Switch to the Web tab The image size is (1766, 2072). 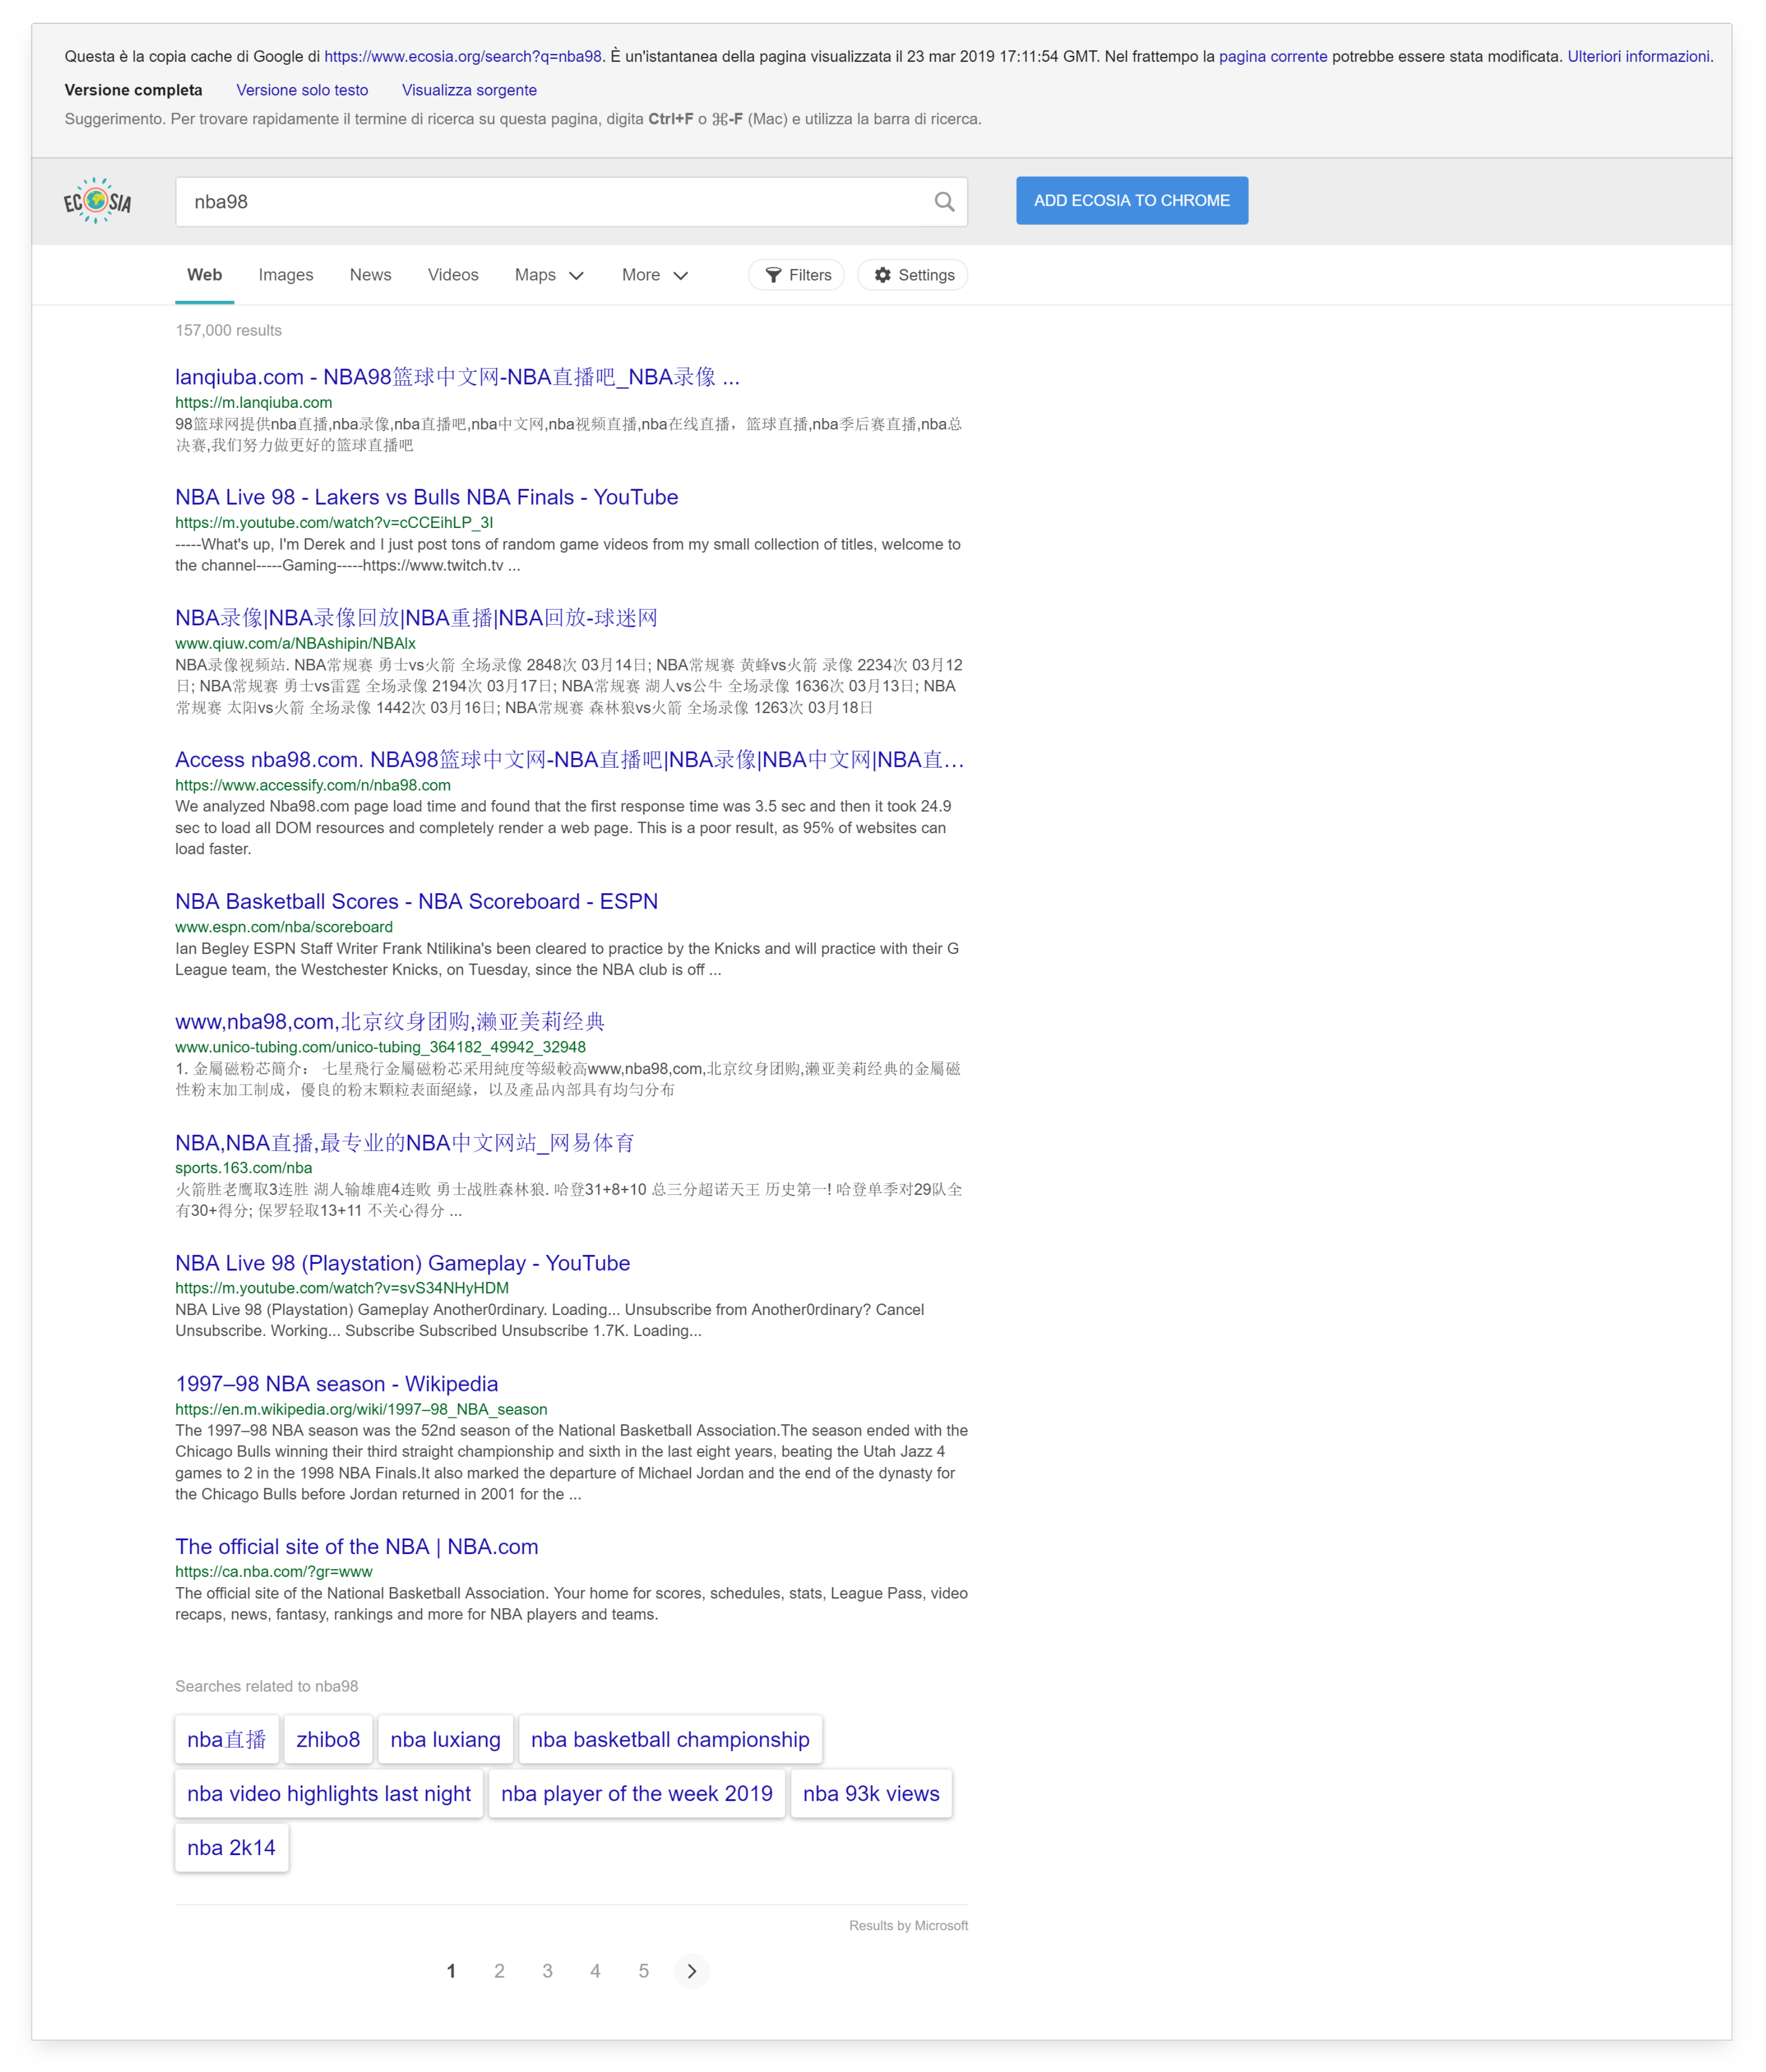point(204,275)
